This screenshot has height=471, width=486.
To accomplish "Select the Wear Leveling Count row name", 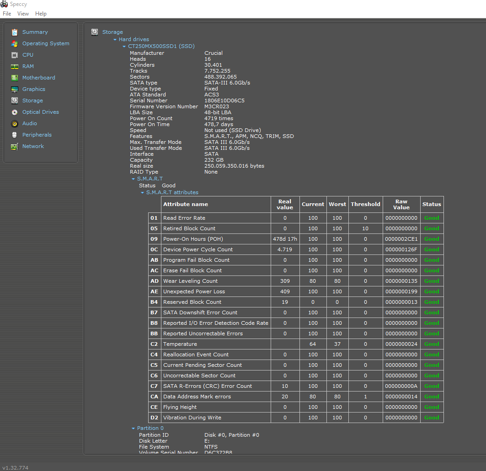I will point(190,281).
